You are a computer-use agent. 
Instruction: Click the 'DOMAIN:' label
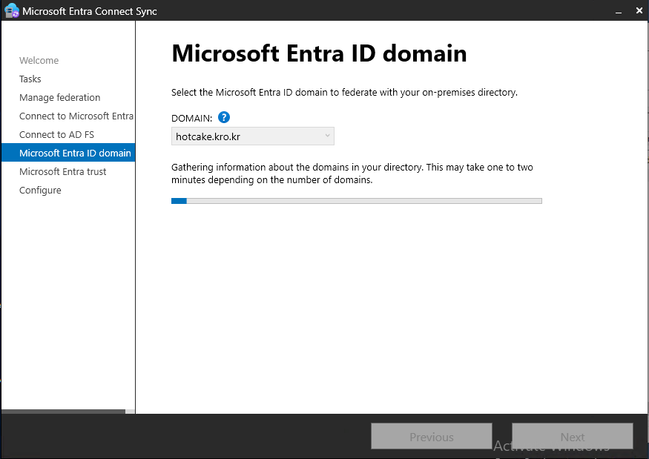[191, 119]
